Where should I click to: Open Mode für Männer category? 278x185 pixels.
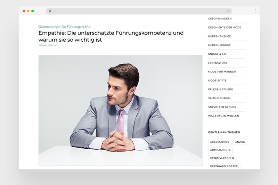[222, 72]
